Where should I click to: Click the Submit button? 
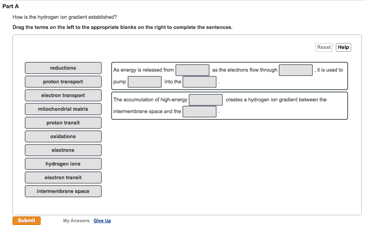click(x=27, y=221)
